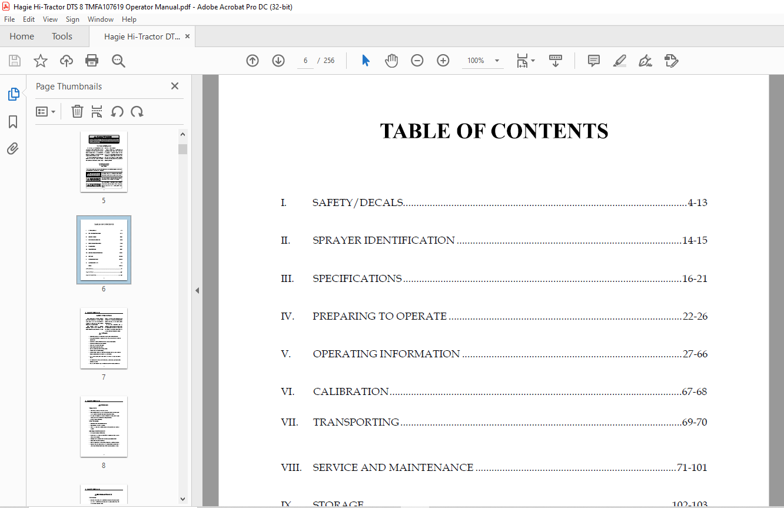
Task: Click SERVICE AND MAINTENANCE contents entry
Action: [x=494, y=467]
